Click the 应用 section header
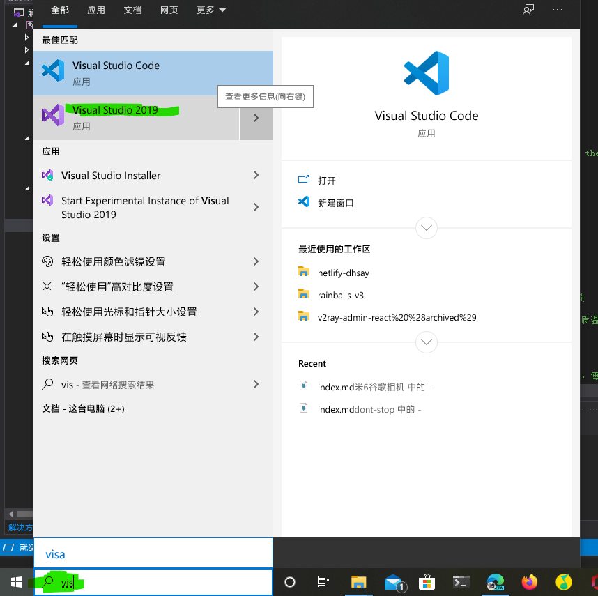 pos(51,151)
